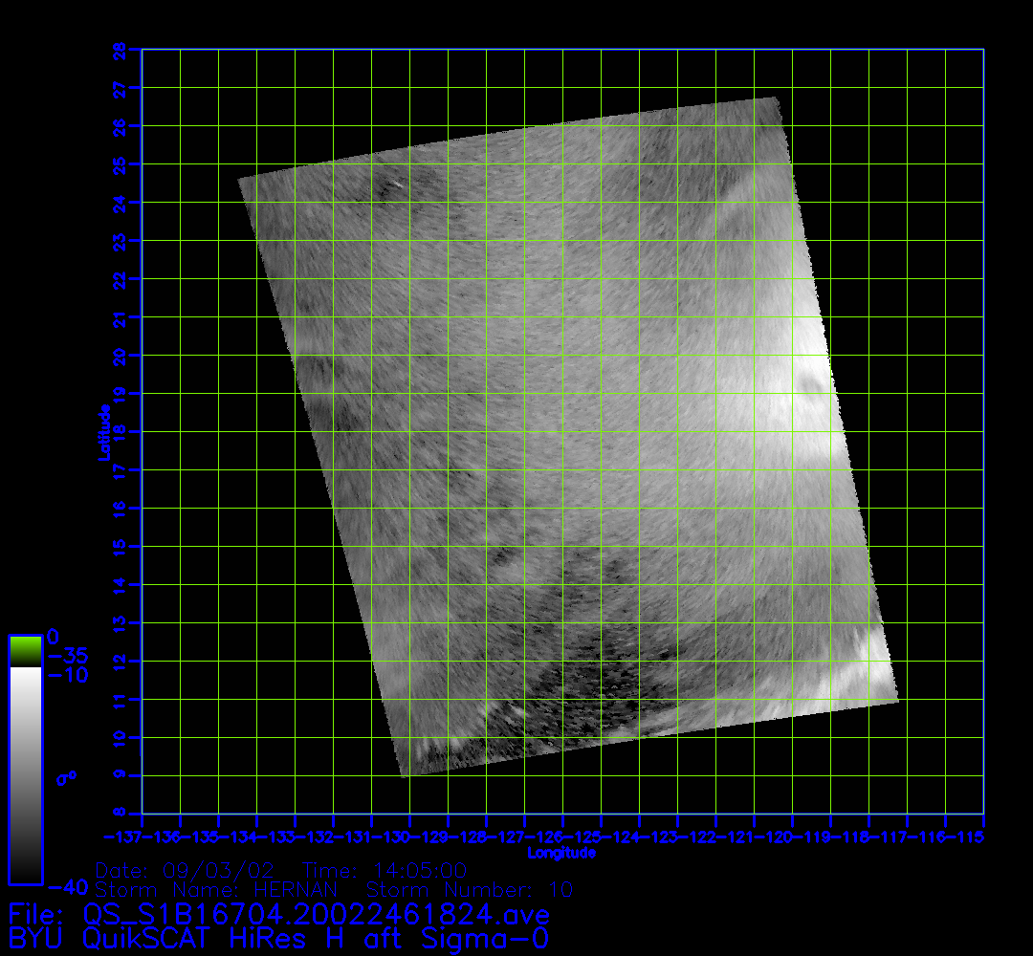Click the green segment of the color bar

coord(25,650)
